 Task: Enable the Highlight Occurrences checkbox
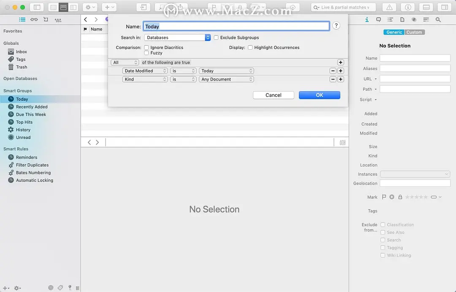pyautogui.click(x=250, y=47)
